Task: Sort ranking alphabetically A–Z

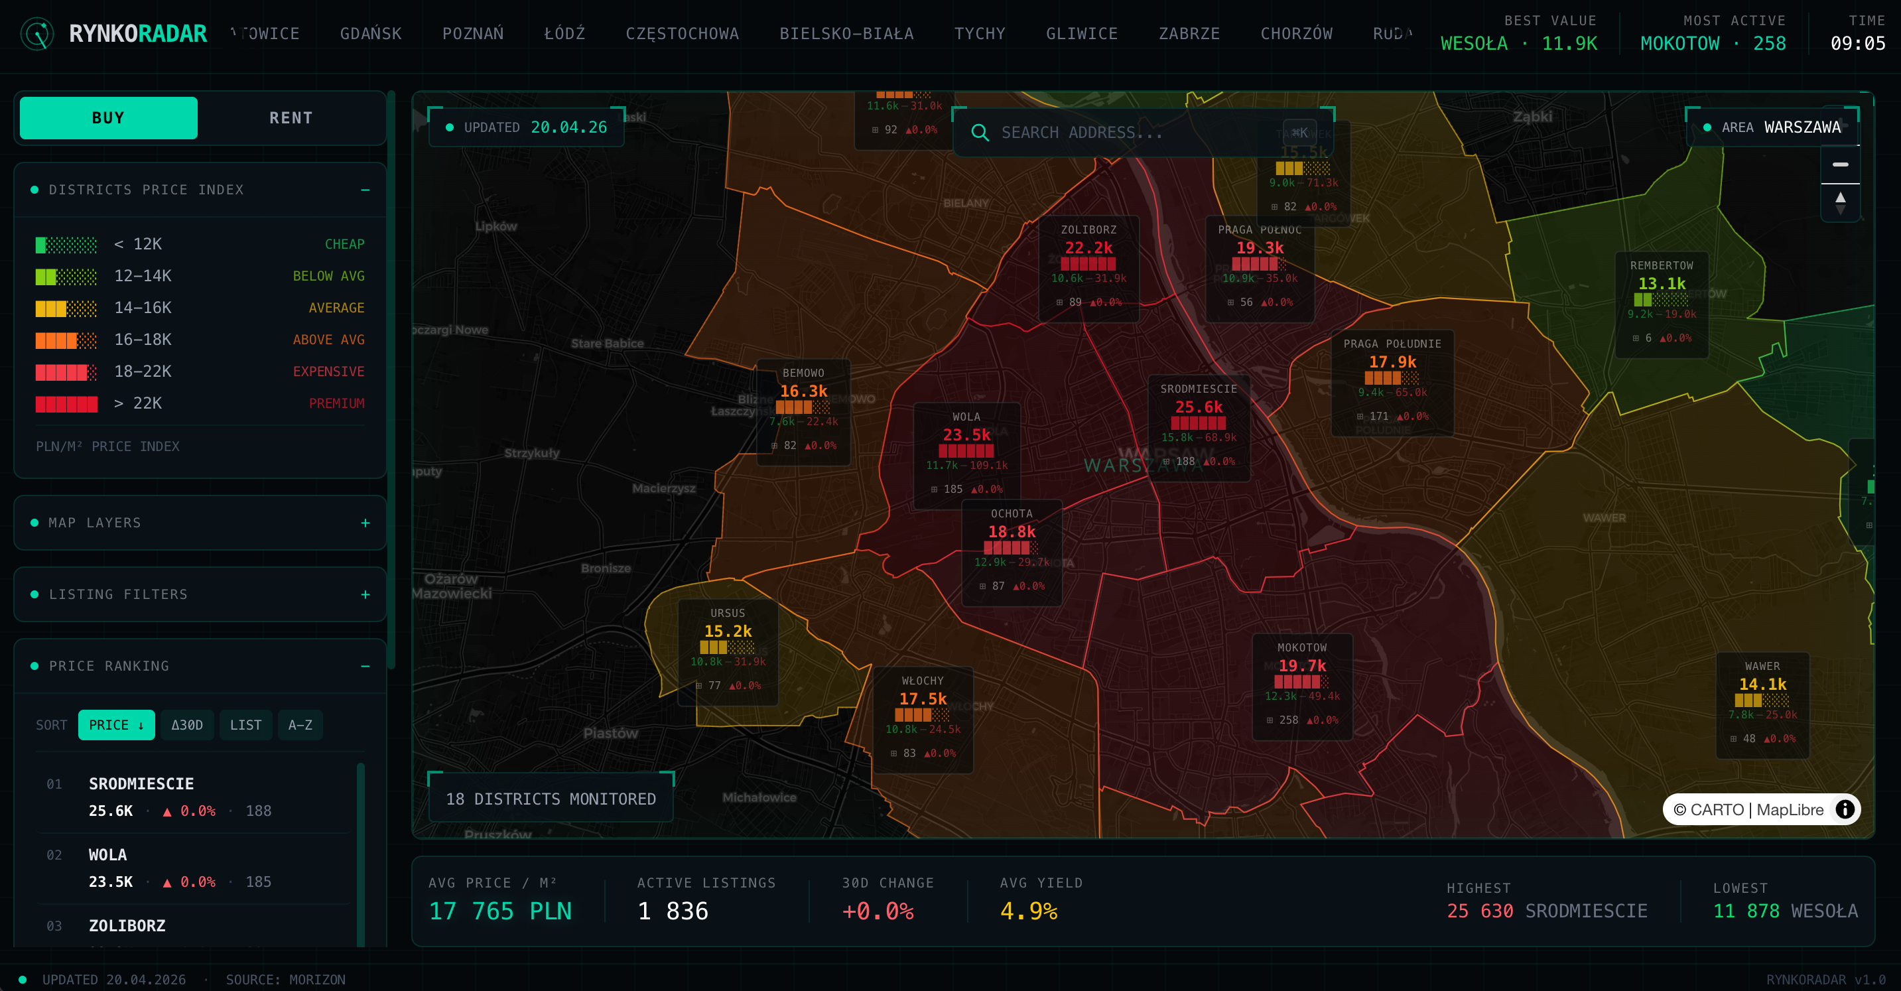Action: point(300,724)
